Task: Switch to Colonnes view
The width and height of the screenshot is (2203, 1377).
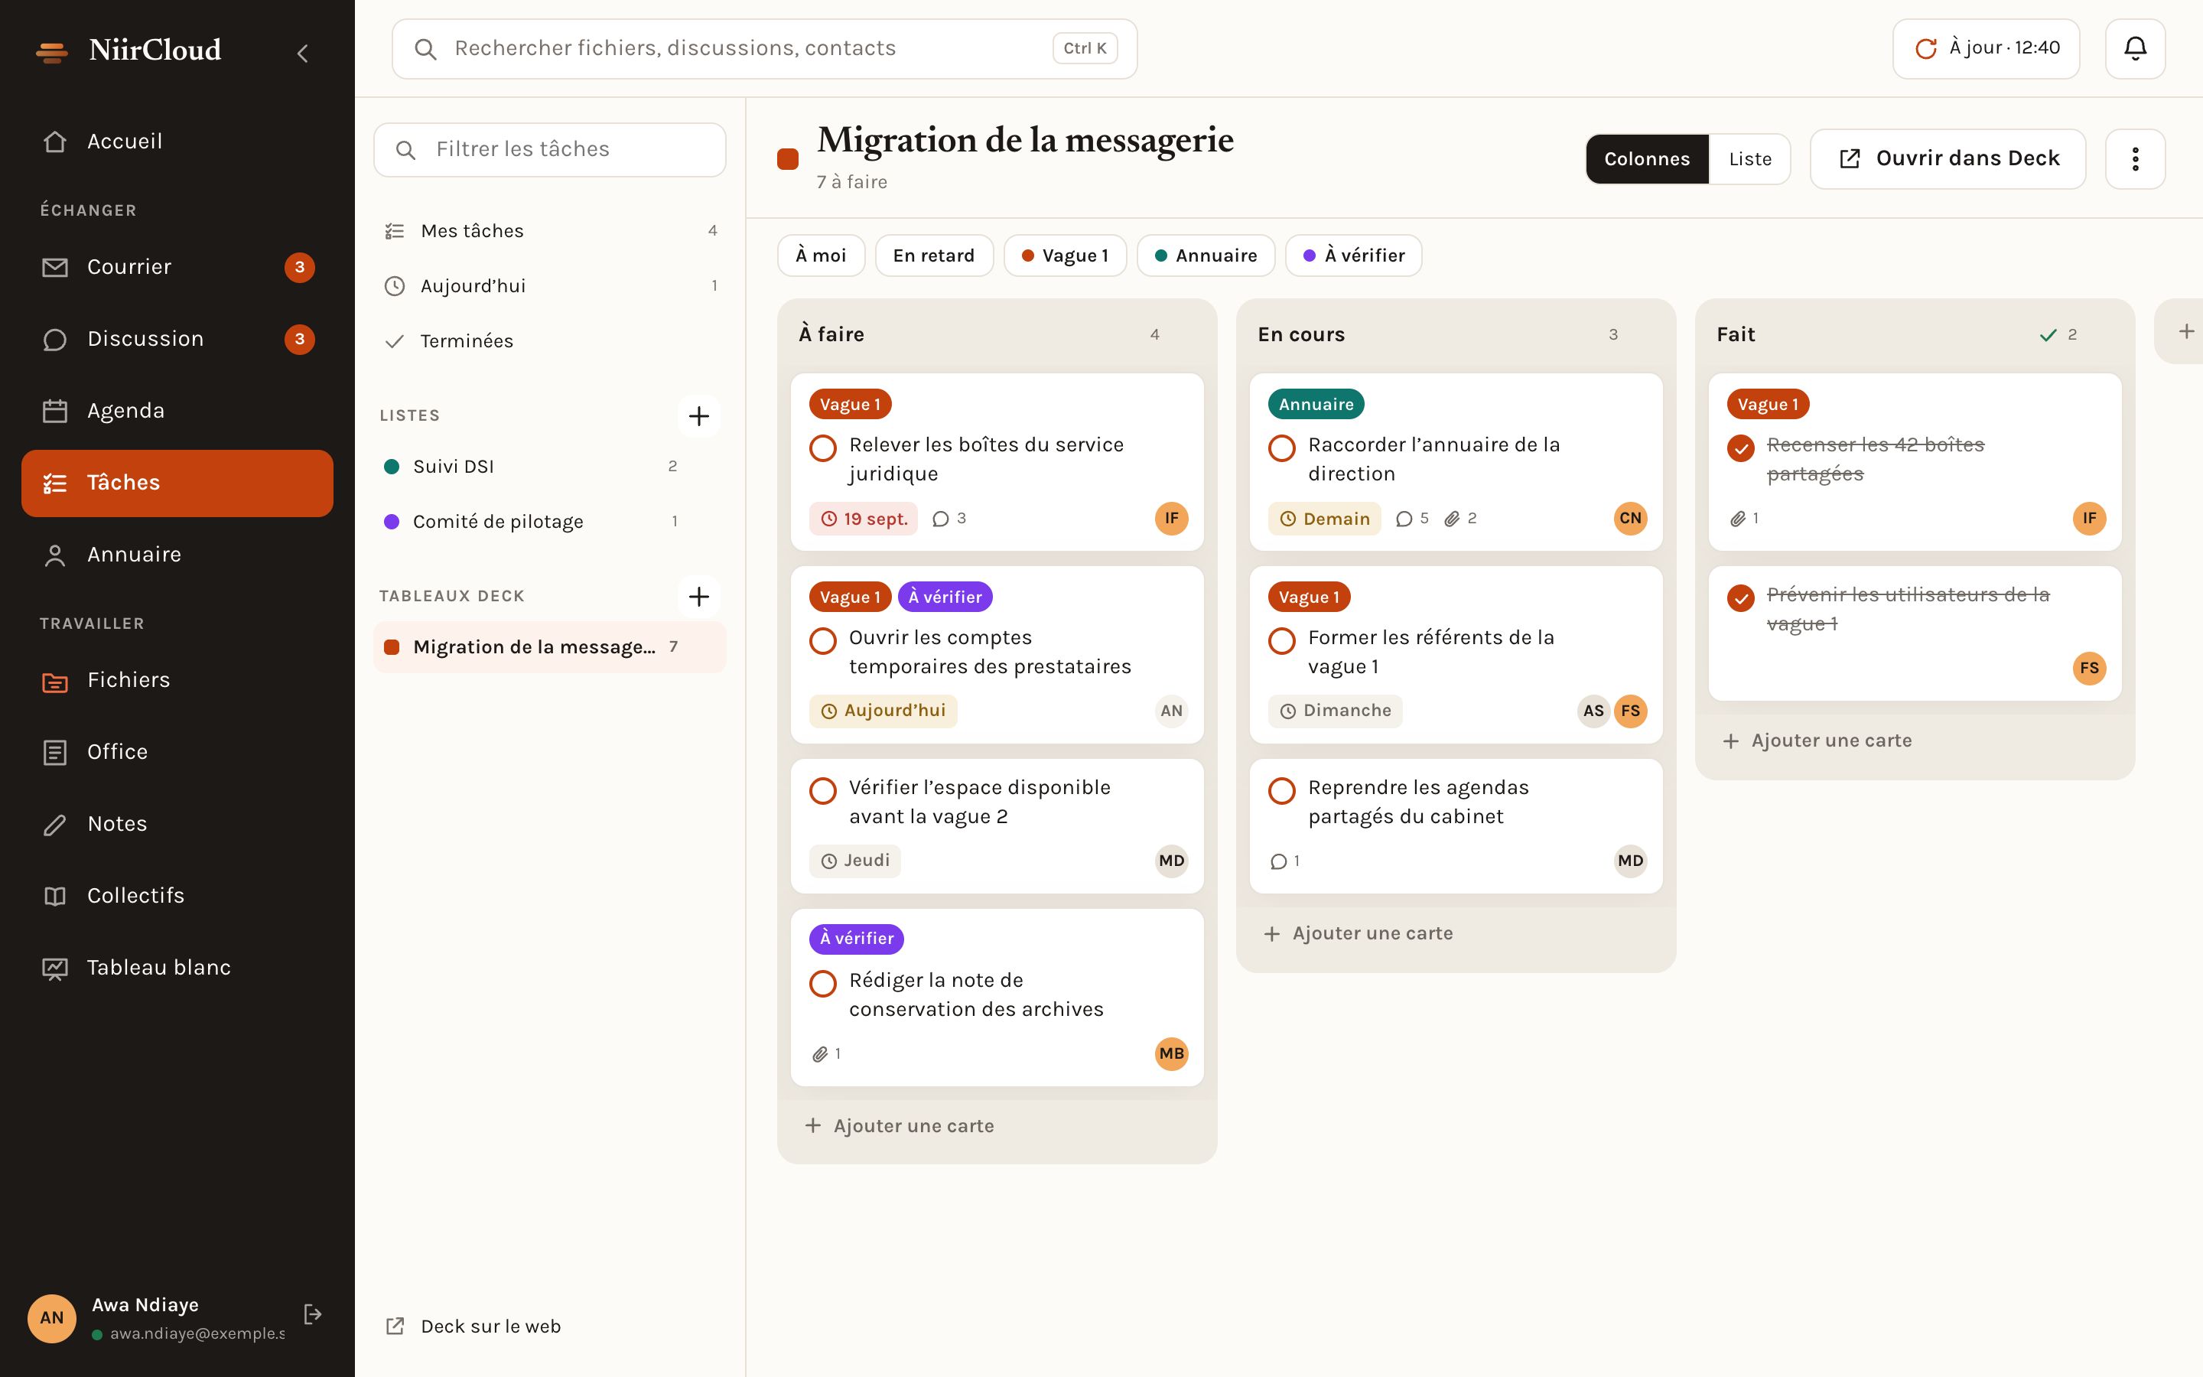Action: [x=1647, y=158]
